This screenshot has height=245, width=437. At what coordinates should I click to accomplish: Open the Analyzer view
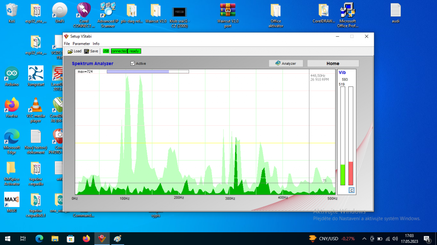tap(286, 63)
